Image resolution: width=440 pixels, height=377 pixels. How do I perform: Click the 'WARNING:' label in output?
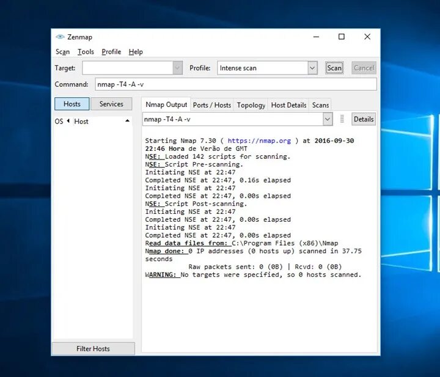pyautogui.click(x=161, y=274)
